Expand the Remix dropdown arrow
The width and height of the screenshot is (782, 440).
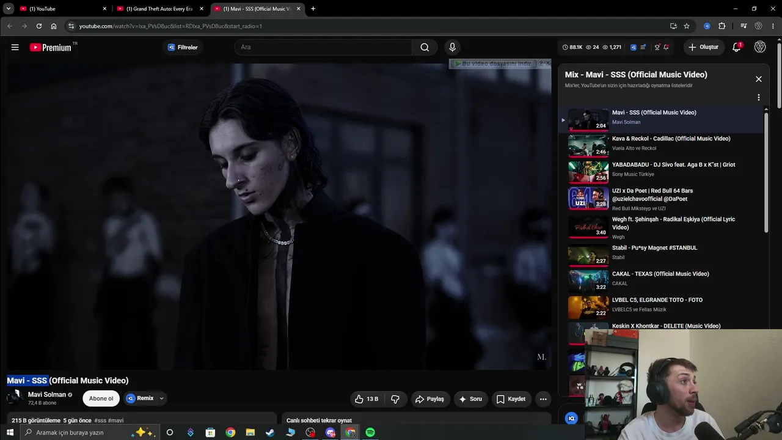[161, 398]
